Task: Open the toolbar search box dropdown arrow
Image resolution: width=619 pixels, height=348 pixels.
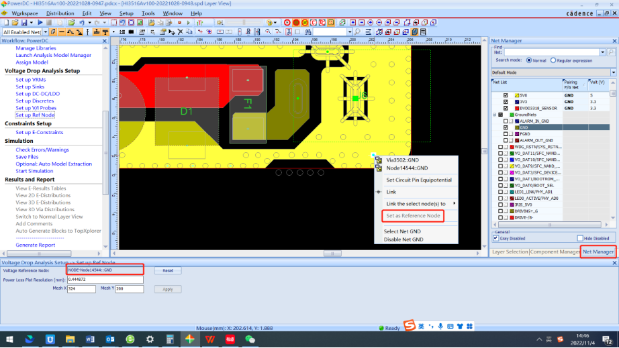Action: click(350, 32)
